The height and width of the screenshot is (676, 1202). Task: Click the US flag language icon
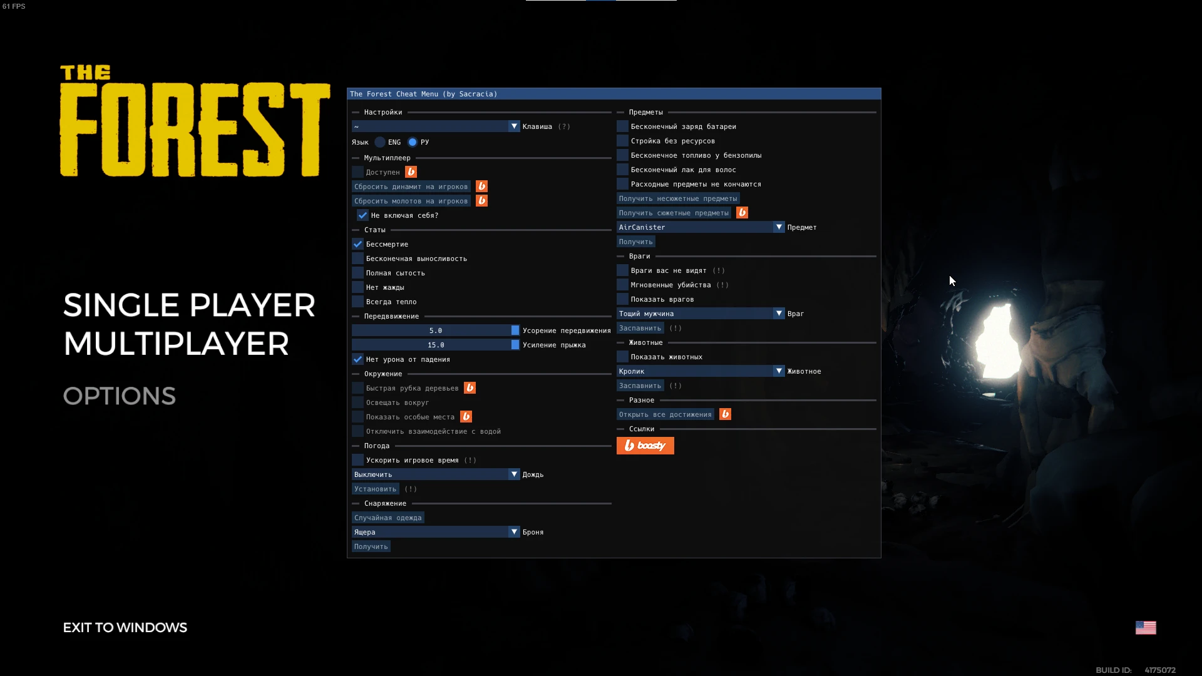1145,628
